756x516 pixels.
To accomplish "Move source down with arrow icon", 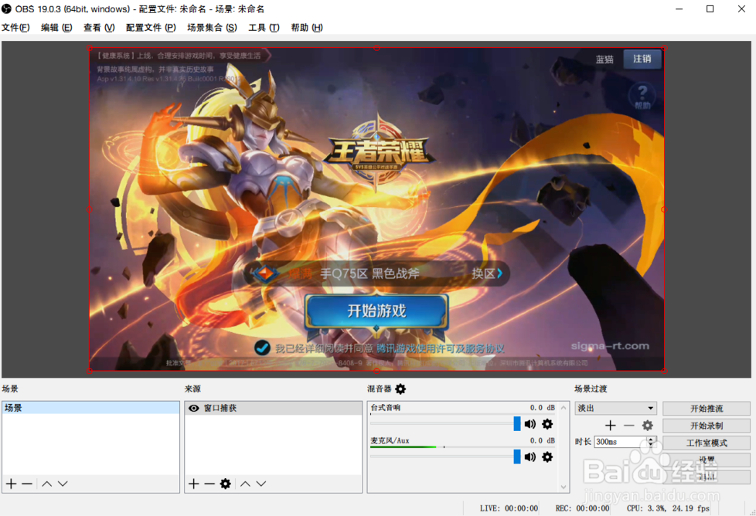I will click(x=261, y=484).
